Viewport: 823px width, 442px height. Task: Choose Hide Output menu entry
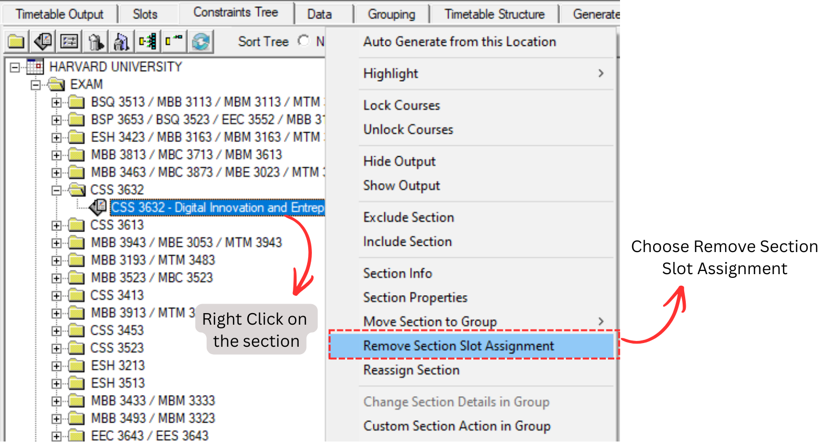point(400,161)
